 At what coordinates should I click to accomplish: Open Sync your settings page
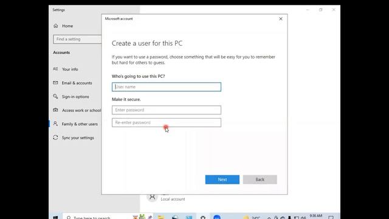(78, 138)
